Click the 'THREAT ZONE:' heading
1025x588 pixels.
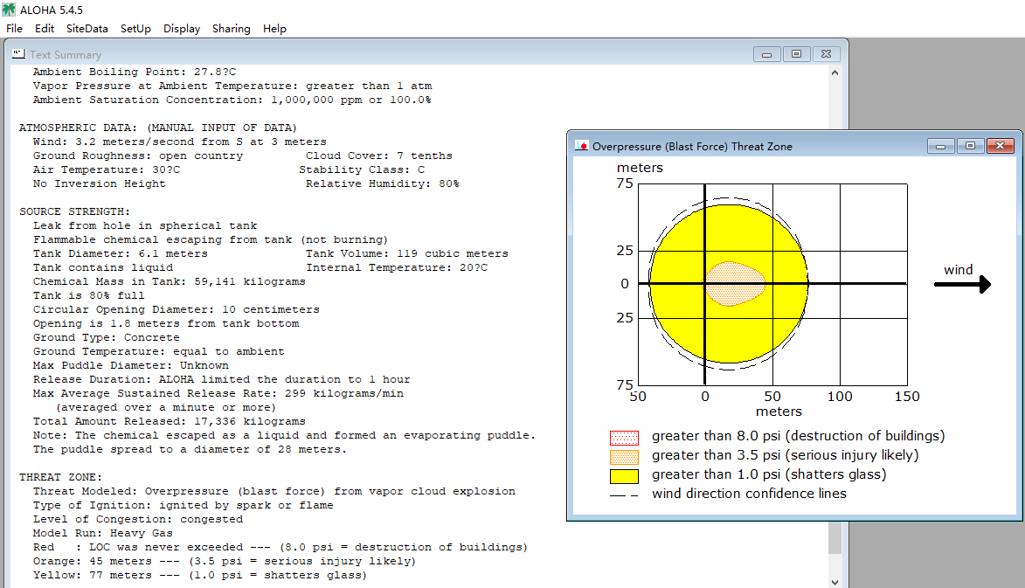click(x=61, y=477)
